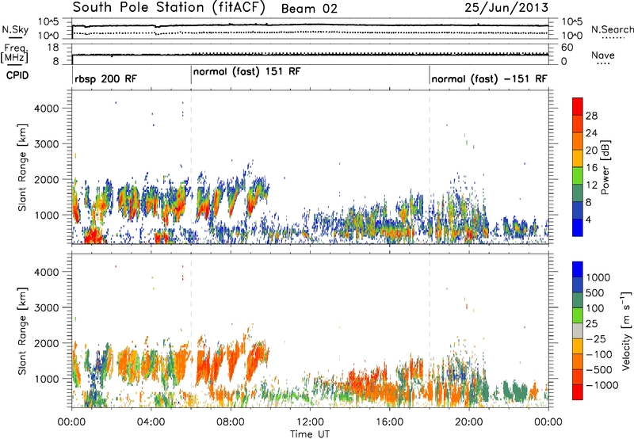Click the '04:00' time axis label
Image resolution: width=634 pixels, height=439 pixels.
[x=151, y=422]
